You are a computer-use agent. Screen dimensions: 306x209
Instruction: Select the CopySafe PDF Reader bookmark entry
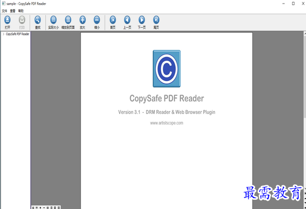tap(17, 34)
